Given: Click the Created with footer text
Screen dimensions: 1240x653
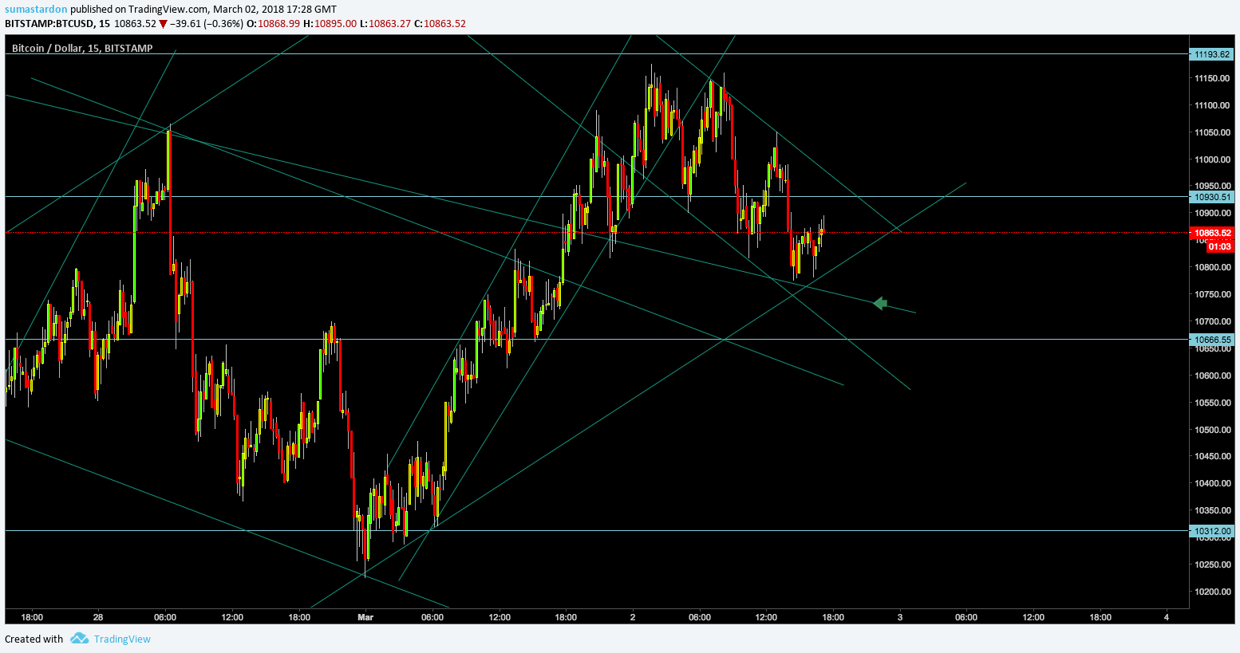Looking at the screenshot, I should tap(34, 639).
